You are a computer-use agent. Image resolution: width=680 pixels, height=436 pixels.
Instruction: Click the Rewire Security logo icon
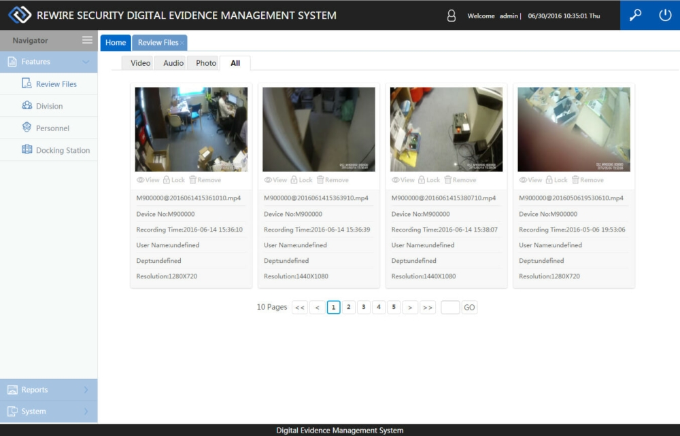[20, 15]
